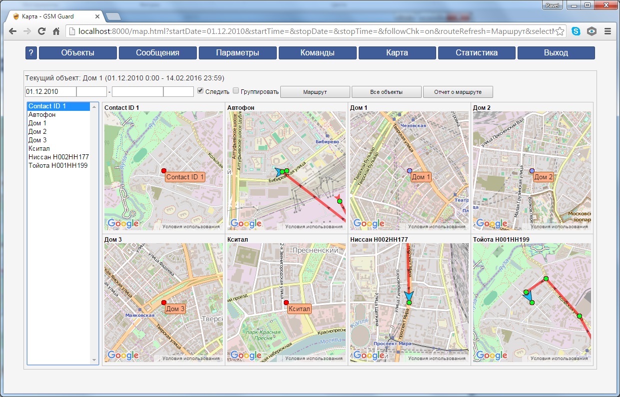Screen dimensions: 620x397
Task: Go to browser home page icon
Action: point(56,31)
